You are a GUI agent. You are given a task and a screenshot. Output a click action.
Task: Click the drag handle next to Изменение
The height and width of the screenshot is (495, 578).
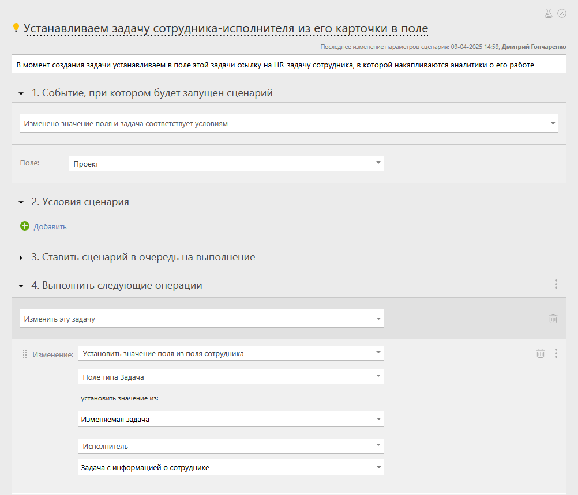(x=25, y=354)
